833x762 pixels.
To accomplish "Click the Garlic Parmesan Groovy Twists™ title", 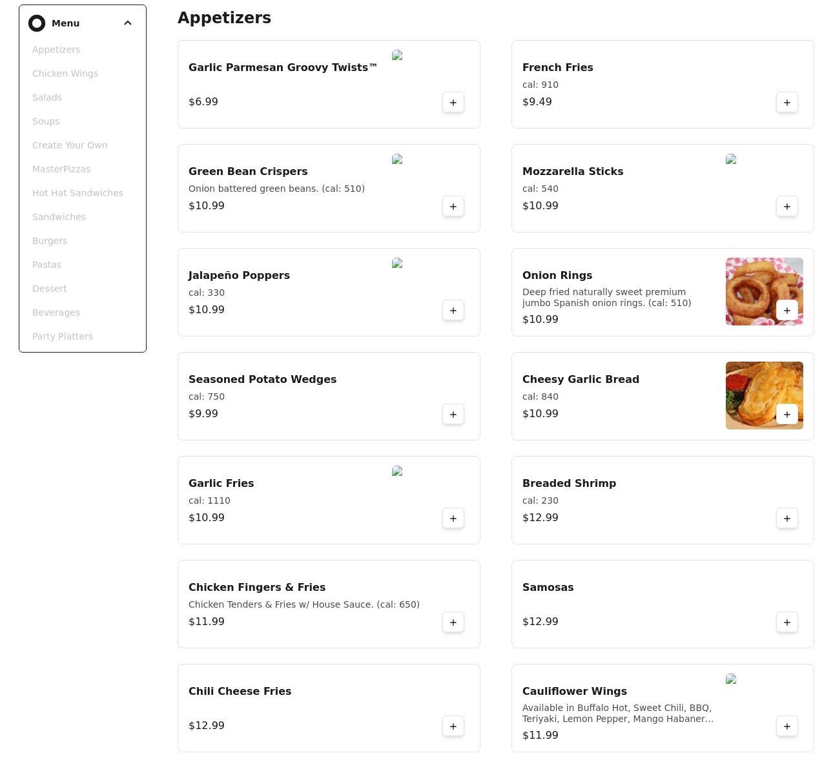I will [x=283, y=67].
